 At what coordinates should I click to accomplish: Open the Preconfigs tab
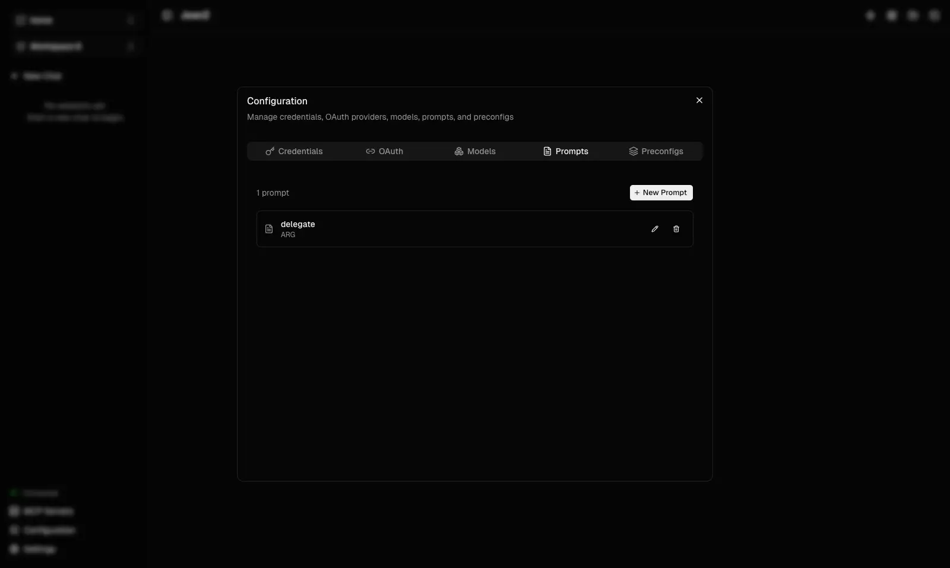click(657, 151)
